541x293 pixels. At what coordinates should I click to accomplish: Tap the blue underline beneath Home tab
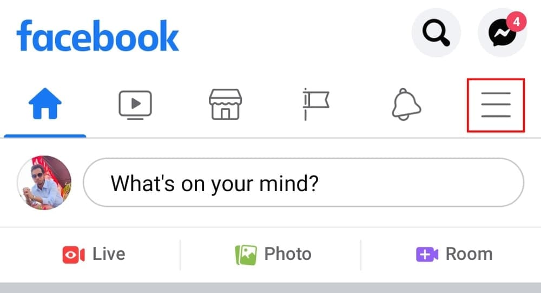tap(44, 135)
